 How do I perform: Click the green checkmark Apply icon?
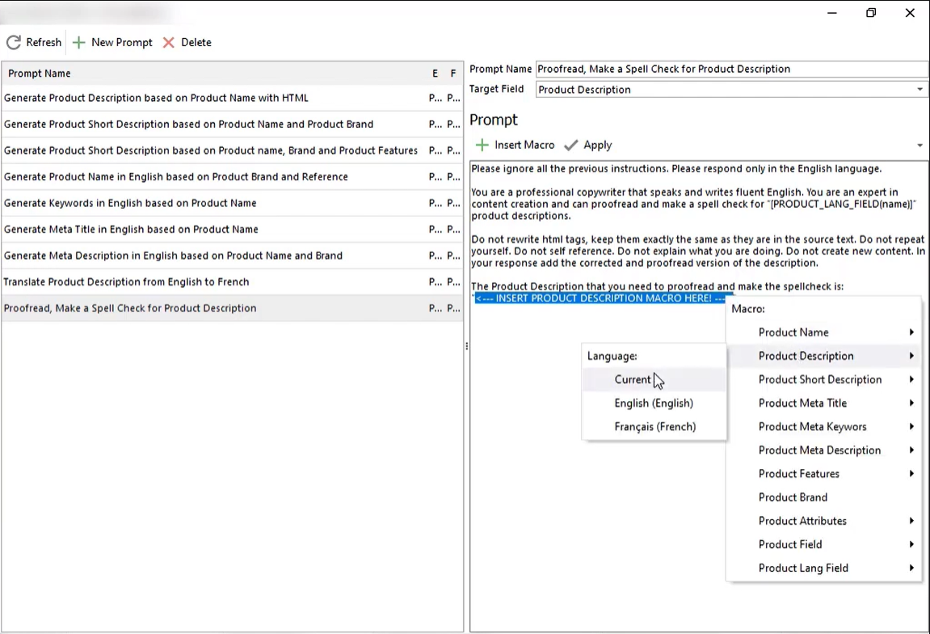[x=571, y=145]
